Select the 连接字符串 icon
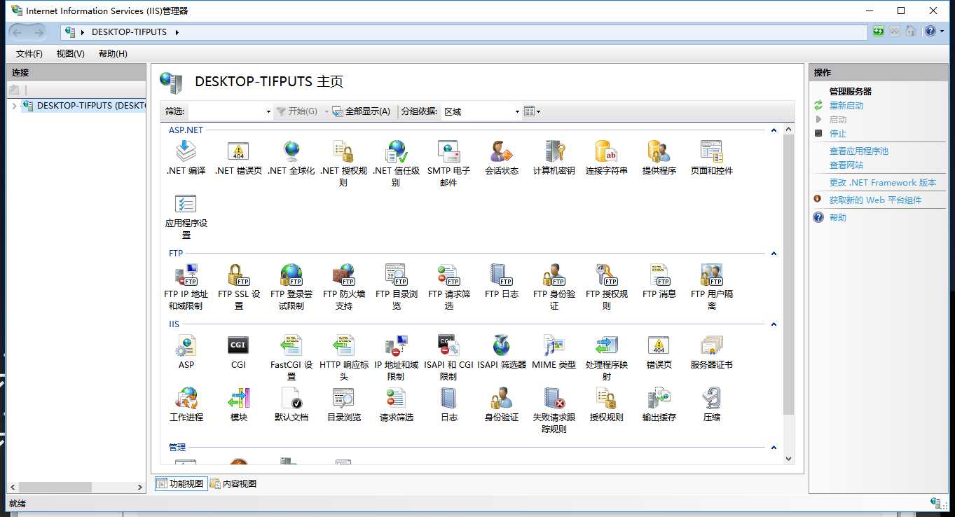 click(606, 152)
